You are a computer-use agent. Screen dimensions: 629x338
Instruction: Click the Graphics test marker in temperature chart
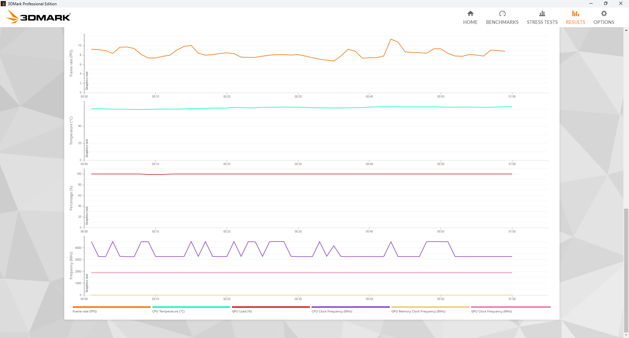87,148
